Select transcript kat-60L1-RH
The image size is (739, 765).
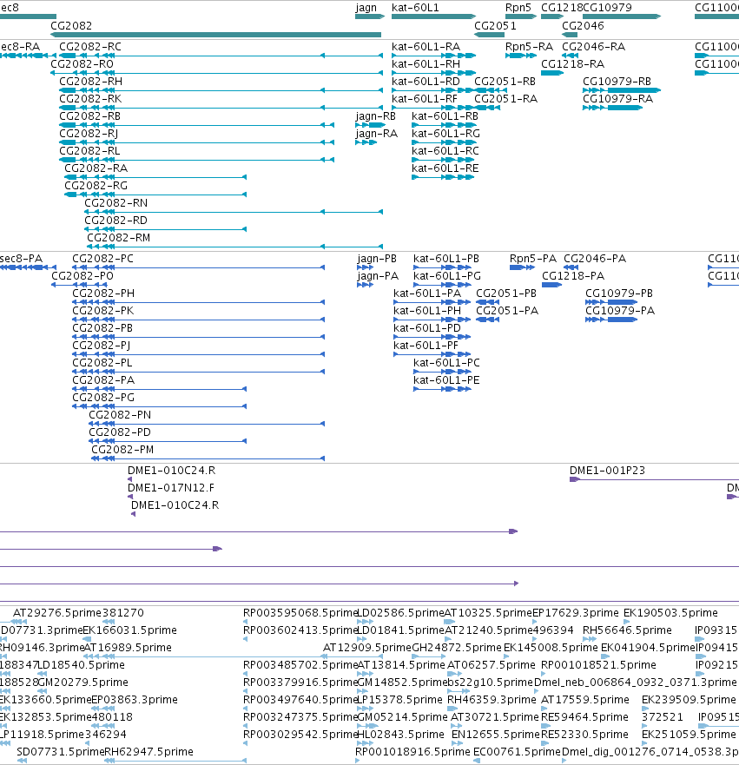coord(426,64)
